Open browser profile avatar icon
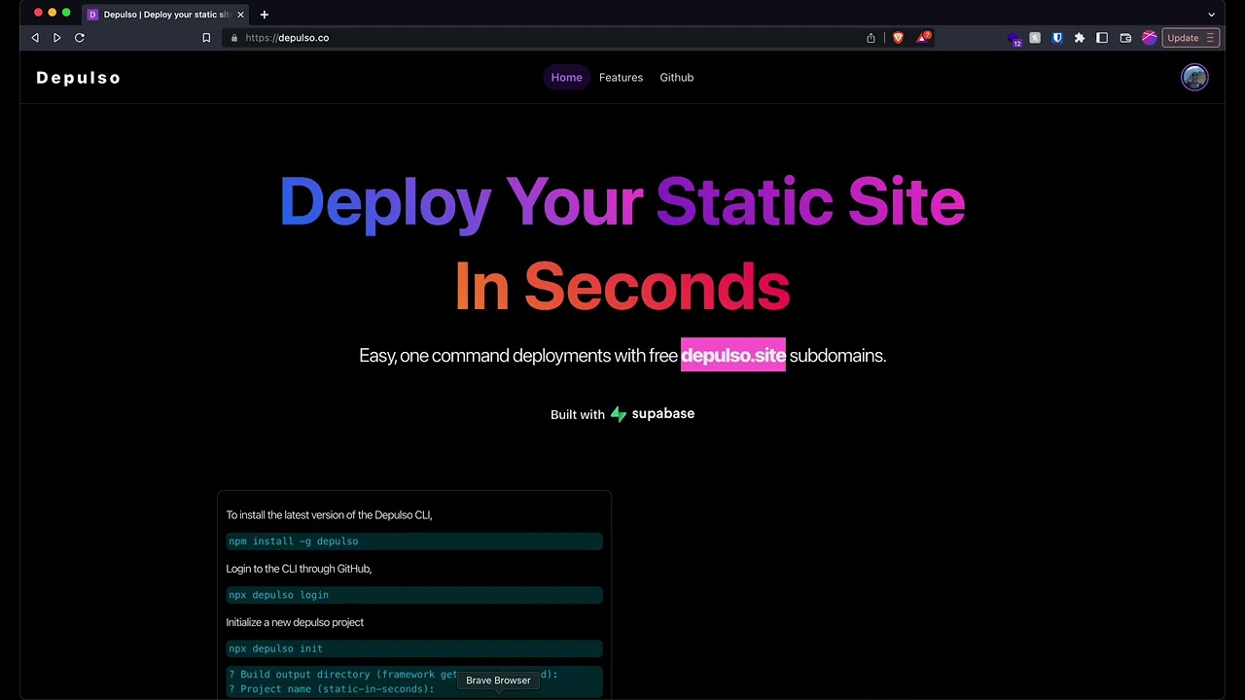Viewport: 1245px width, 700px height. click(x=1150, y=38)
